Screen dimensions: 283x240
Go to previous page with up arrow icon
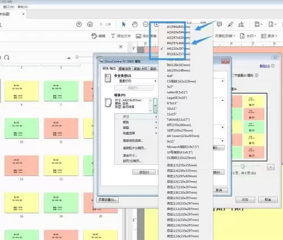[79, 24]
